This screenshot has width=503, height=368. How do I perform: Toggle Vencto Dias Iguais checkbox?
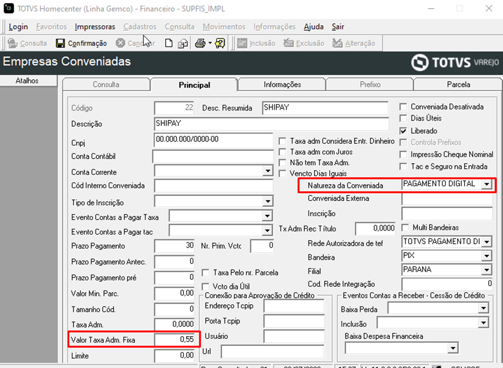[283, 174]
